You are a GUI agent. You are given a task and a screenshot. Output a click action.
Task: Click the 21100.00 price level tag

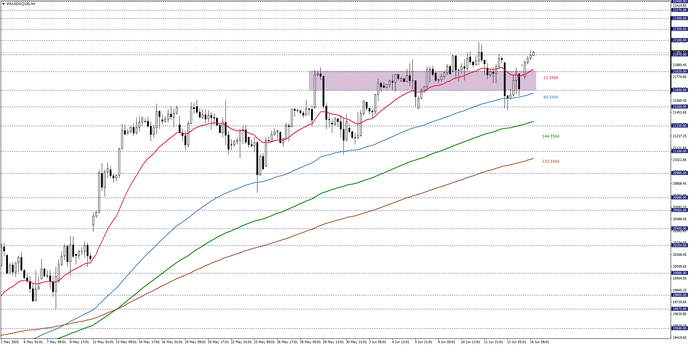click(x=679, y=151)
